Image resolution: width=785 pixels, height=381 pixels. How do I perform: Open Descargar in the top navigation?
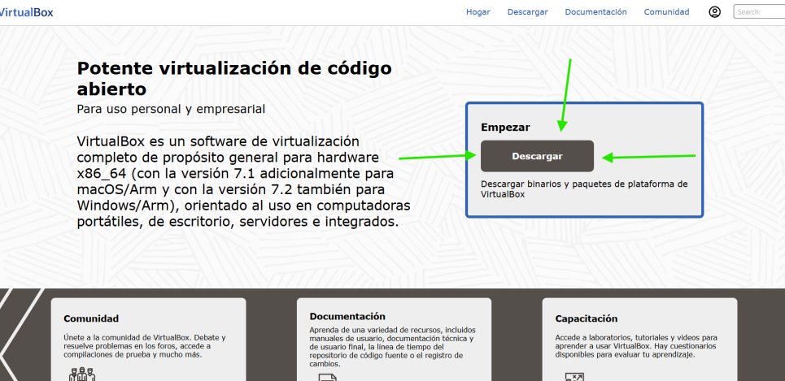pyautogui.click(x=527, y=12)
